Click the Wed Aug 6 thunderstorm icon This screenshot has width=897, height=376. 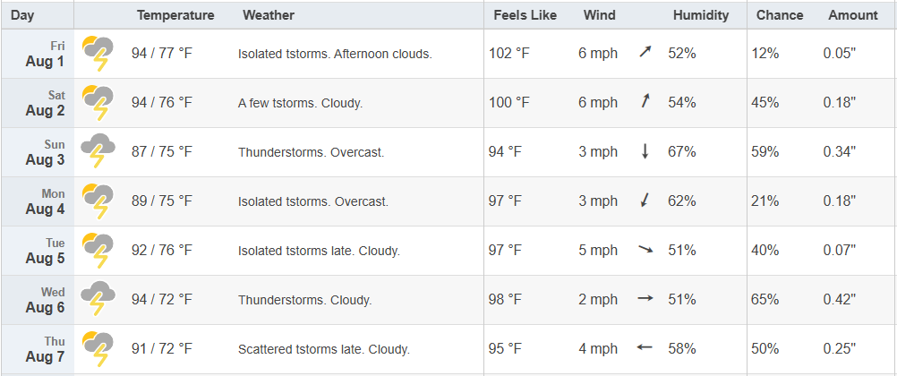pyautogui.click(x=98, y=299)
